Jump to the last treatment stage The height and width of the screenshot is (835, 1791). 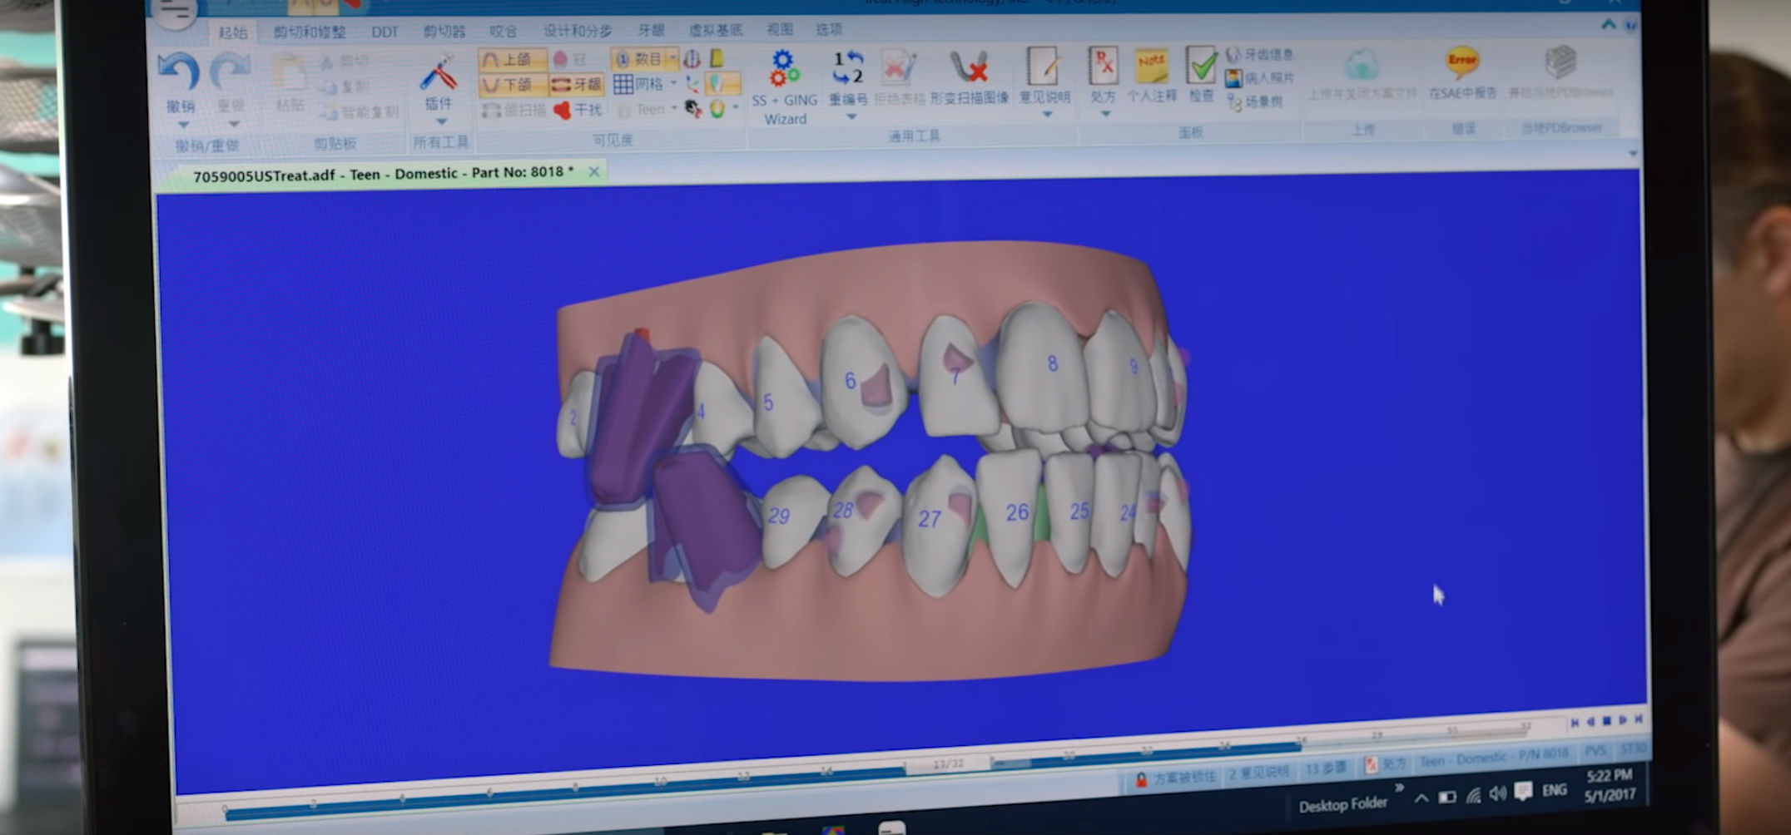[x=1639, y=719]
